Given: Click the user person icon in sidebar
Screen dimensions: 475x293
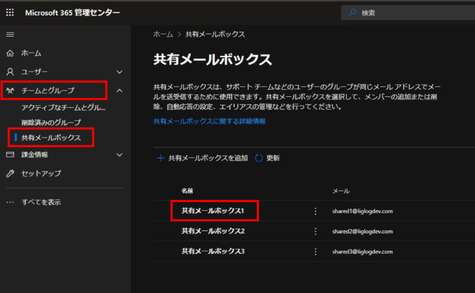Looking at the screenshot, I should coord(10,72).
